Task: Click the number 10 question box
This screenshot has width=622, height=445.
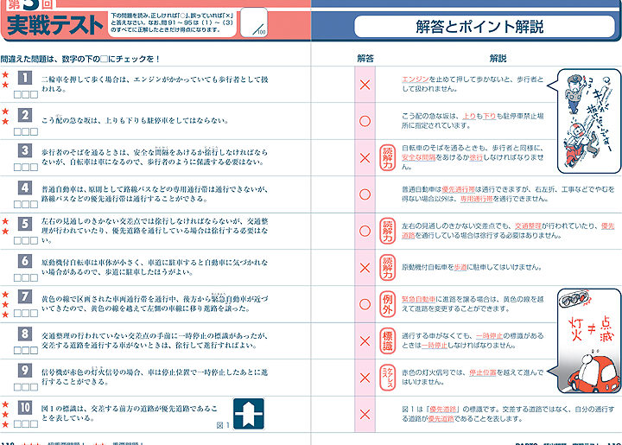Action: click(25, 408)
